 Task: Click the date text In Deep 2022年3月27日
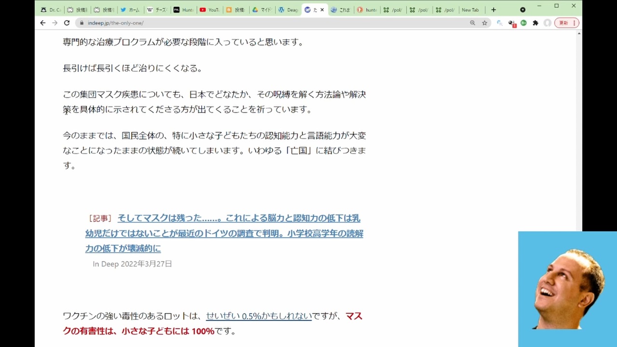coord(132,264)
